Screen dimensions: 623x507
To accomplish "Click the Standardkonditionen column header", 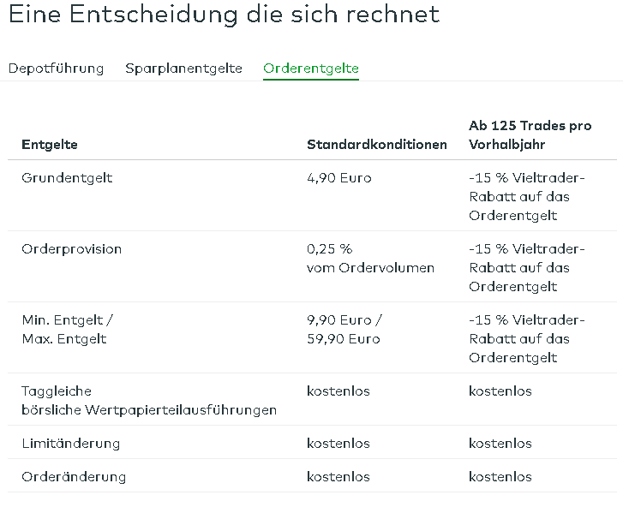I will [376, 144].
